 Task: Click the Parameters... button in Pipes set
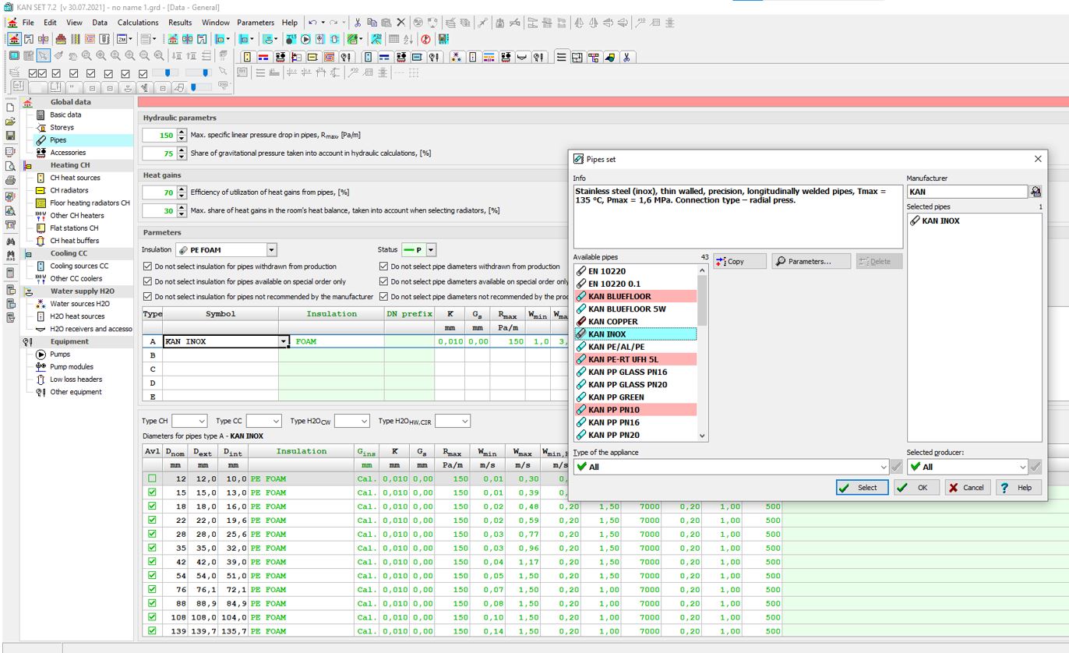(811, 261)
